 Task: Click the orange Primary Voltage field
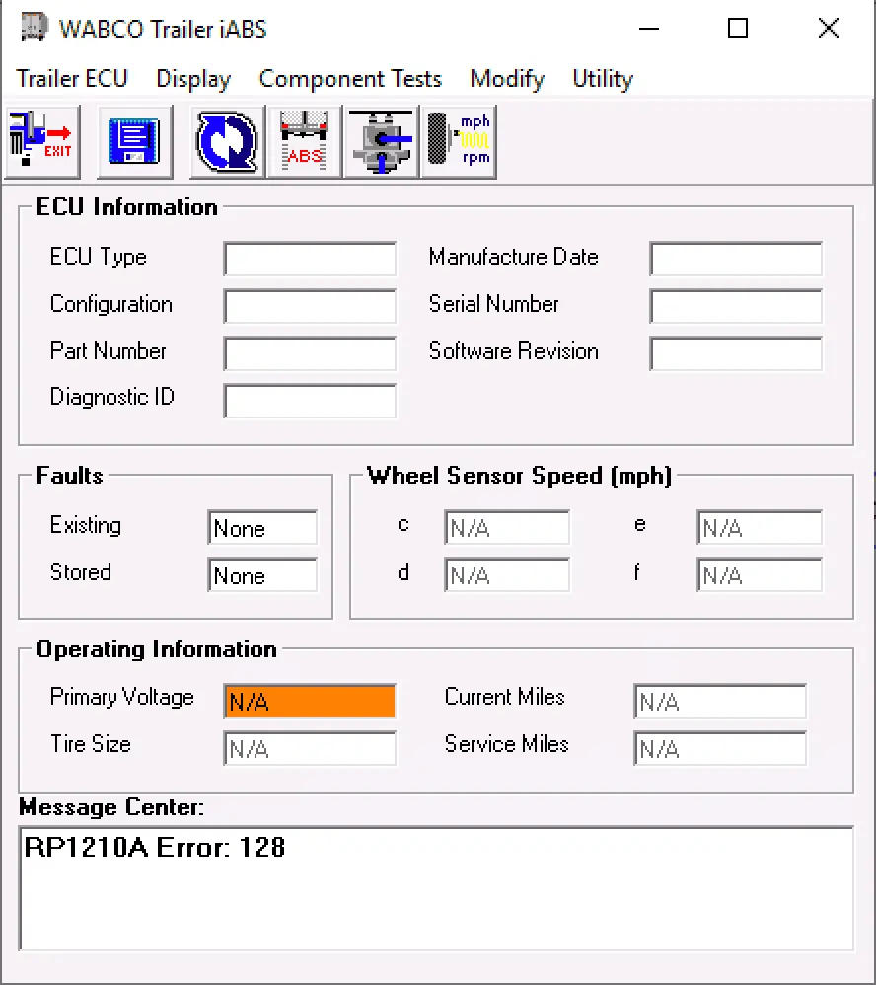coord(310,701)
